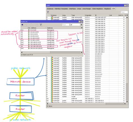Click the cloudfront2 gateway cell

pyautogui.click(x=51, y=44)
